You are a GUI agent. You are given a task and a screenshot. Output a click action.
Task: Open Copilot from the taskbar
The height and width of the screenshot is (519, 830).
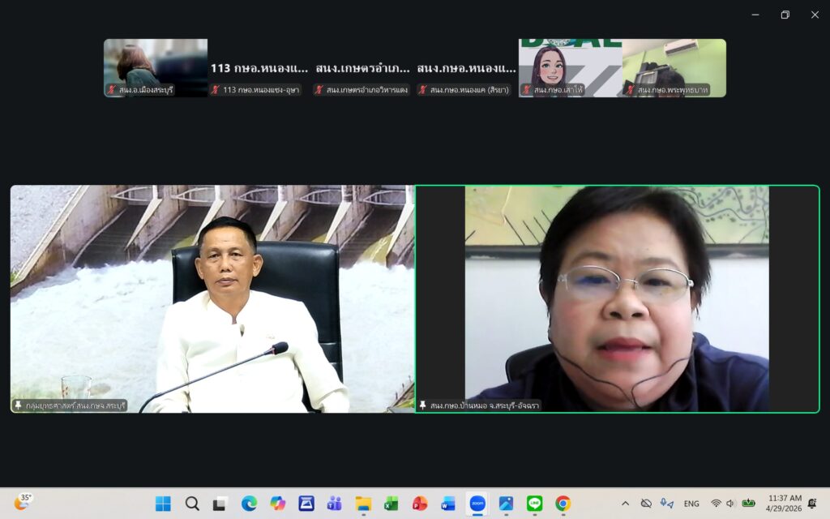coord(278,504)
